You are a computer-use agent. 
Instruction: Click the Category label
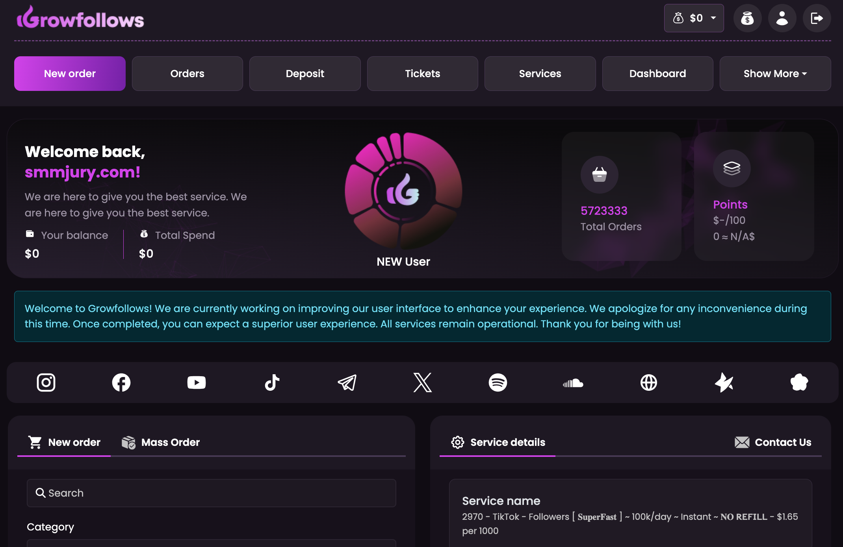point(50,527)
